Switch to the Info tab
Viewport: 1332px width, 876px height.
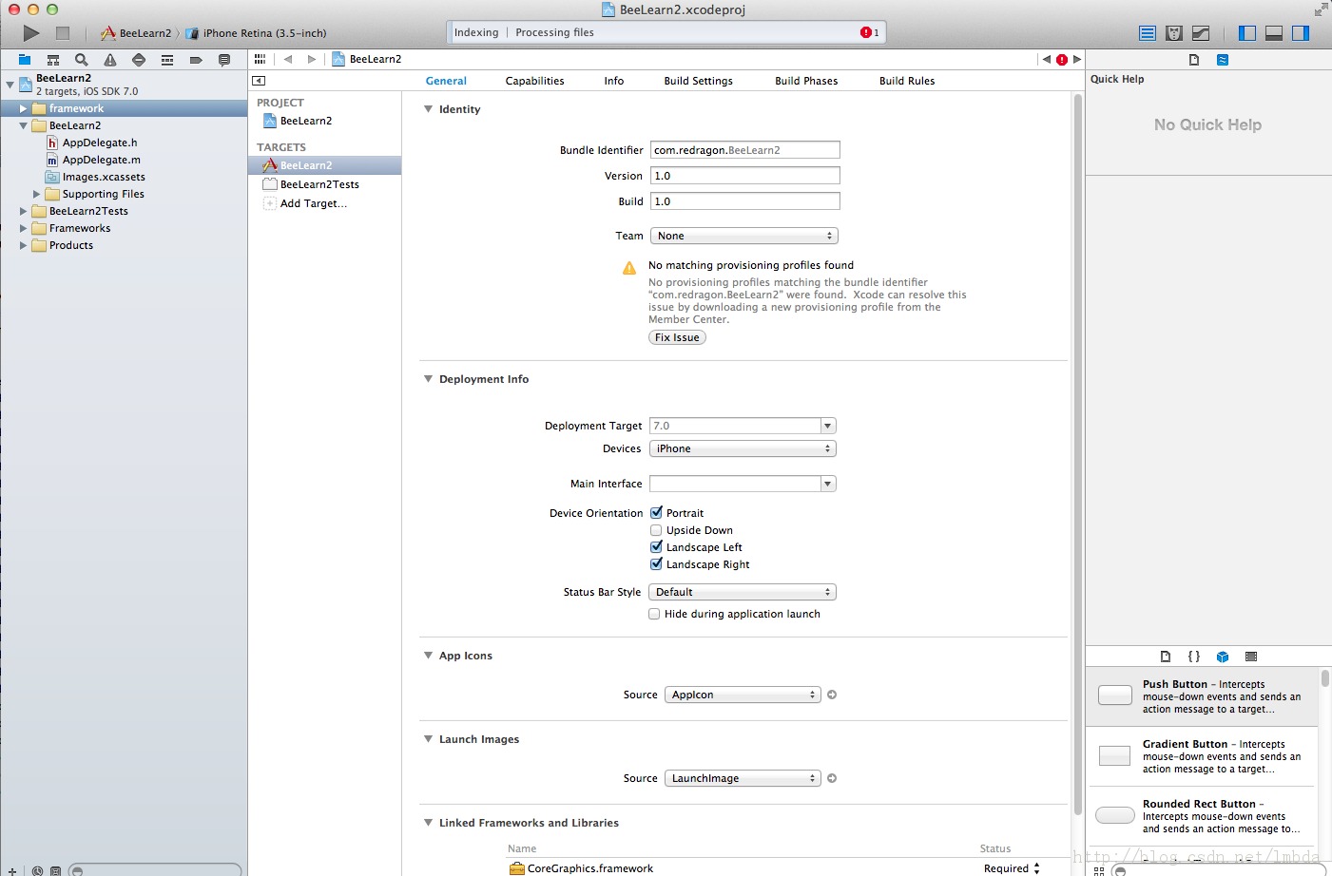point(614,81)
